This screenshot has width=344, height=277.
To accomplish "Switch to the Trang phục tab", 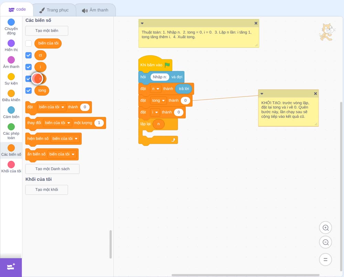I will pos(54,10).
